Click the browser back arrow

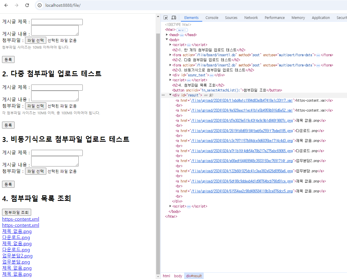(6, 5)
